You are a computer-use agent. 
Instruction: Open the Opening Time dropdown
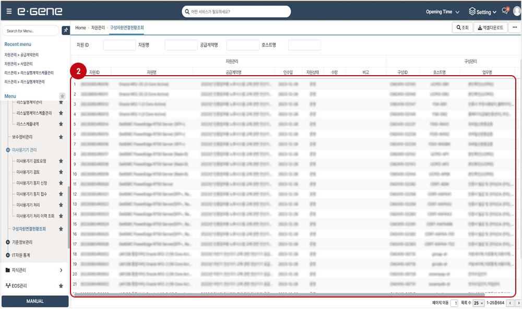click(x=443, y=12)
